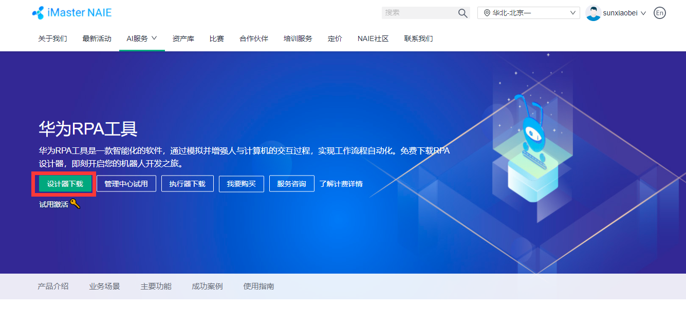The height and width of the screenshot is (327, 686).
Task: Click the 试用激活 link
Action: 53,204
